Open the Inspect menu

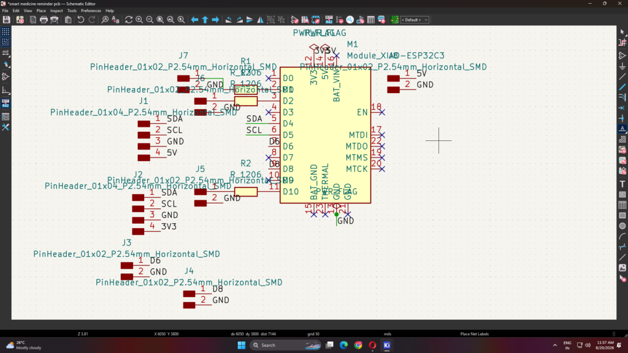(x=56, y=11)
